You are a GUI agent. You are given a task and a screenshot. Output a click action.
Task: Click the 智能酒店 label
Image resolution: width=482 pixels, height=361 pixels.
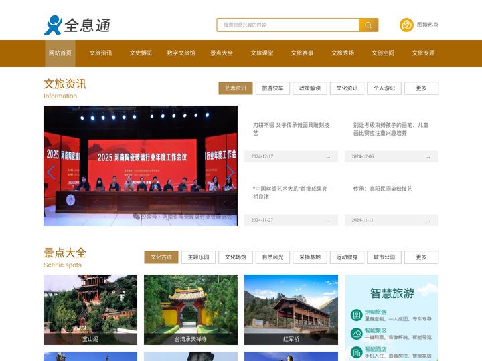pos(376,349)
